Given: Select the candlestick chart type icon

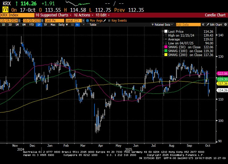Looking at the screenshot, I should (x=77, y=24).
